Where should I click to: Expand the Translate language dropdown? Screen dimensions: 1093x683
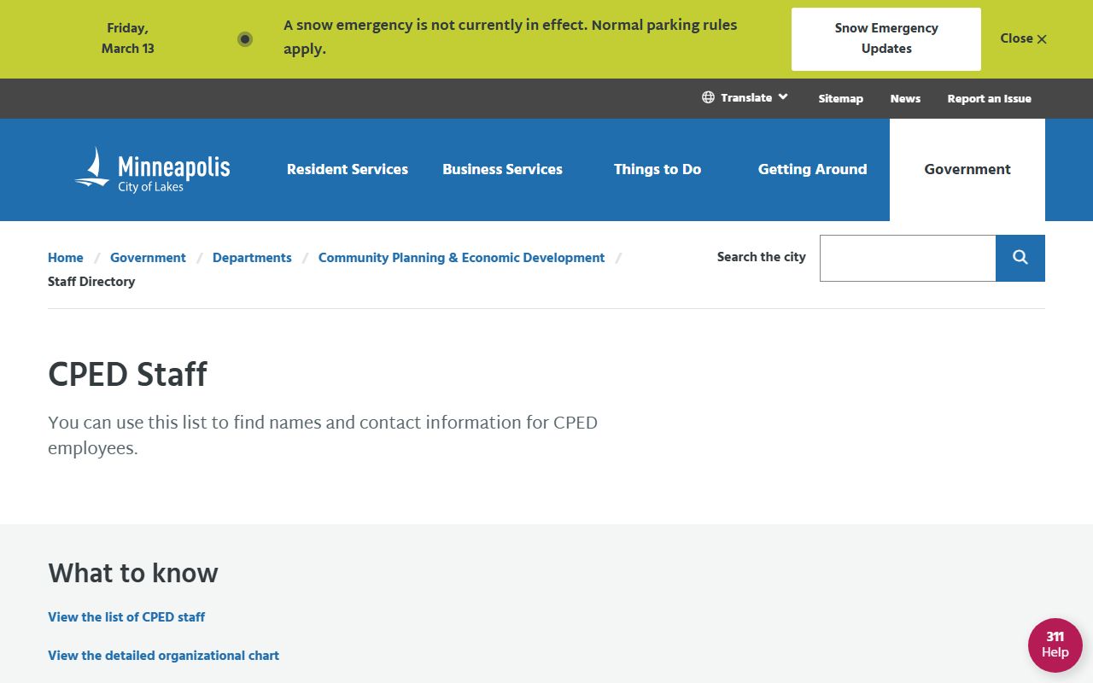[745, 97]
